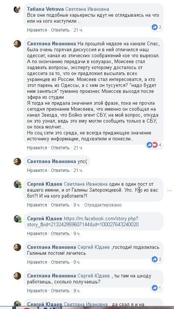Click Нравится under the "упс(" comment

[x=37, y=170]
